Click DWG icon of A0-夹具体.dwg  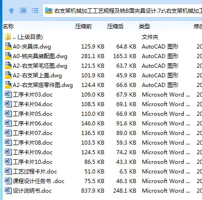8,46
